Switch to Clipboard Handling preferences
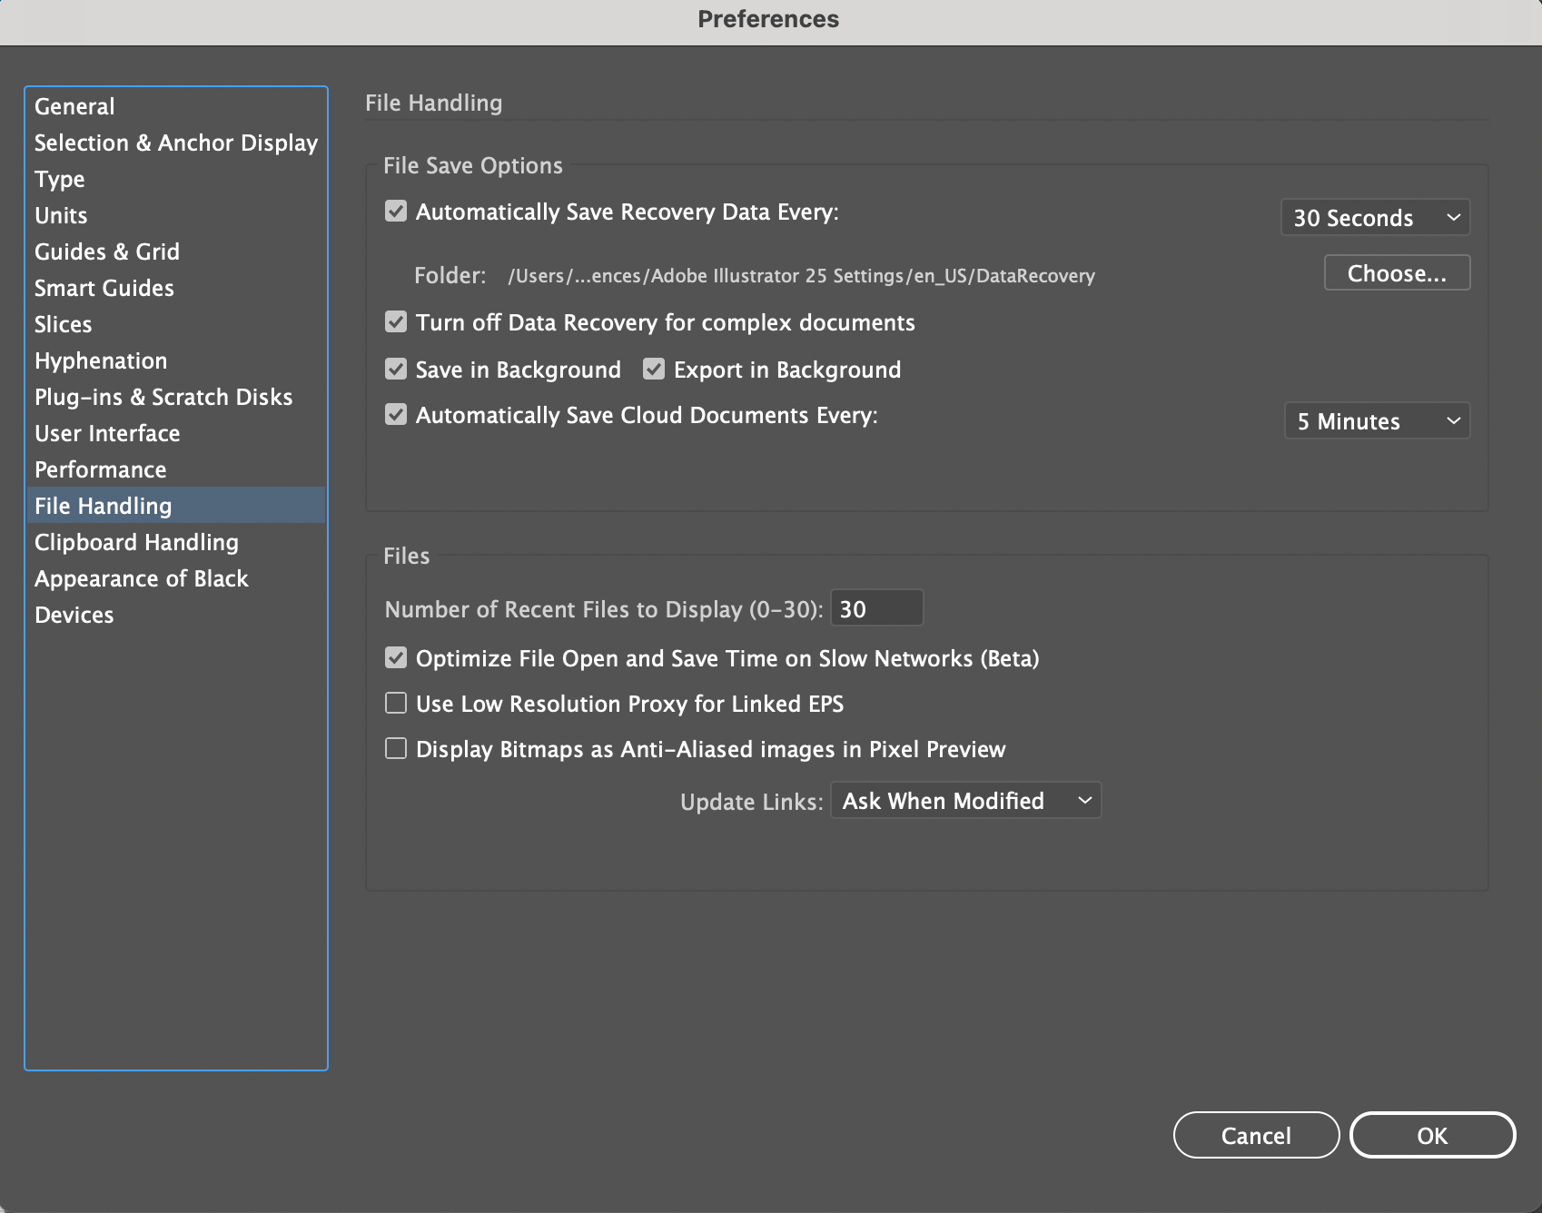Image resolution: width=1542 pixels, height=1213 pixels. [x=136, y=542]
